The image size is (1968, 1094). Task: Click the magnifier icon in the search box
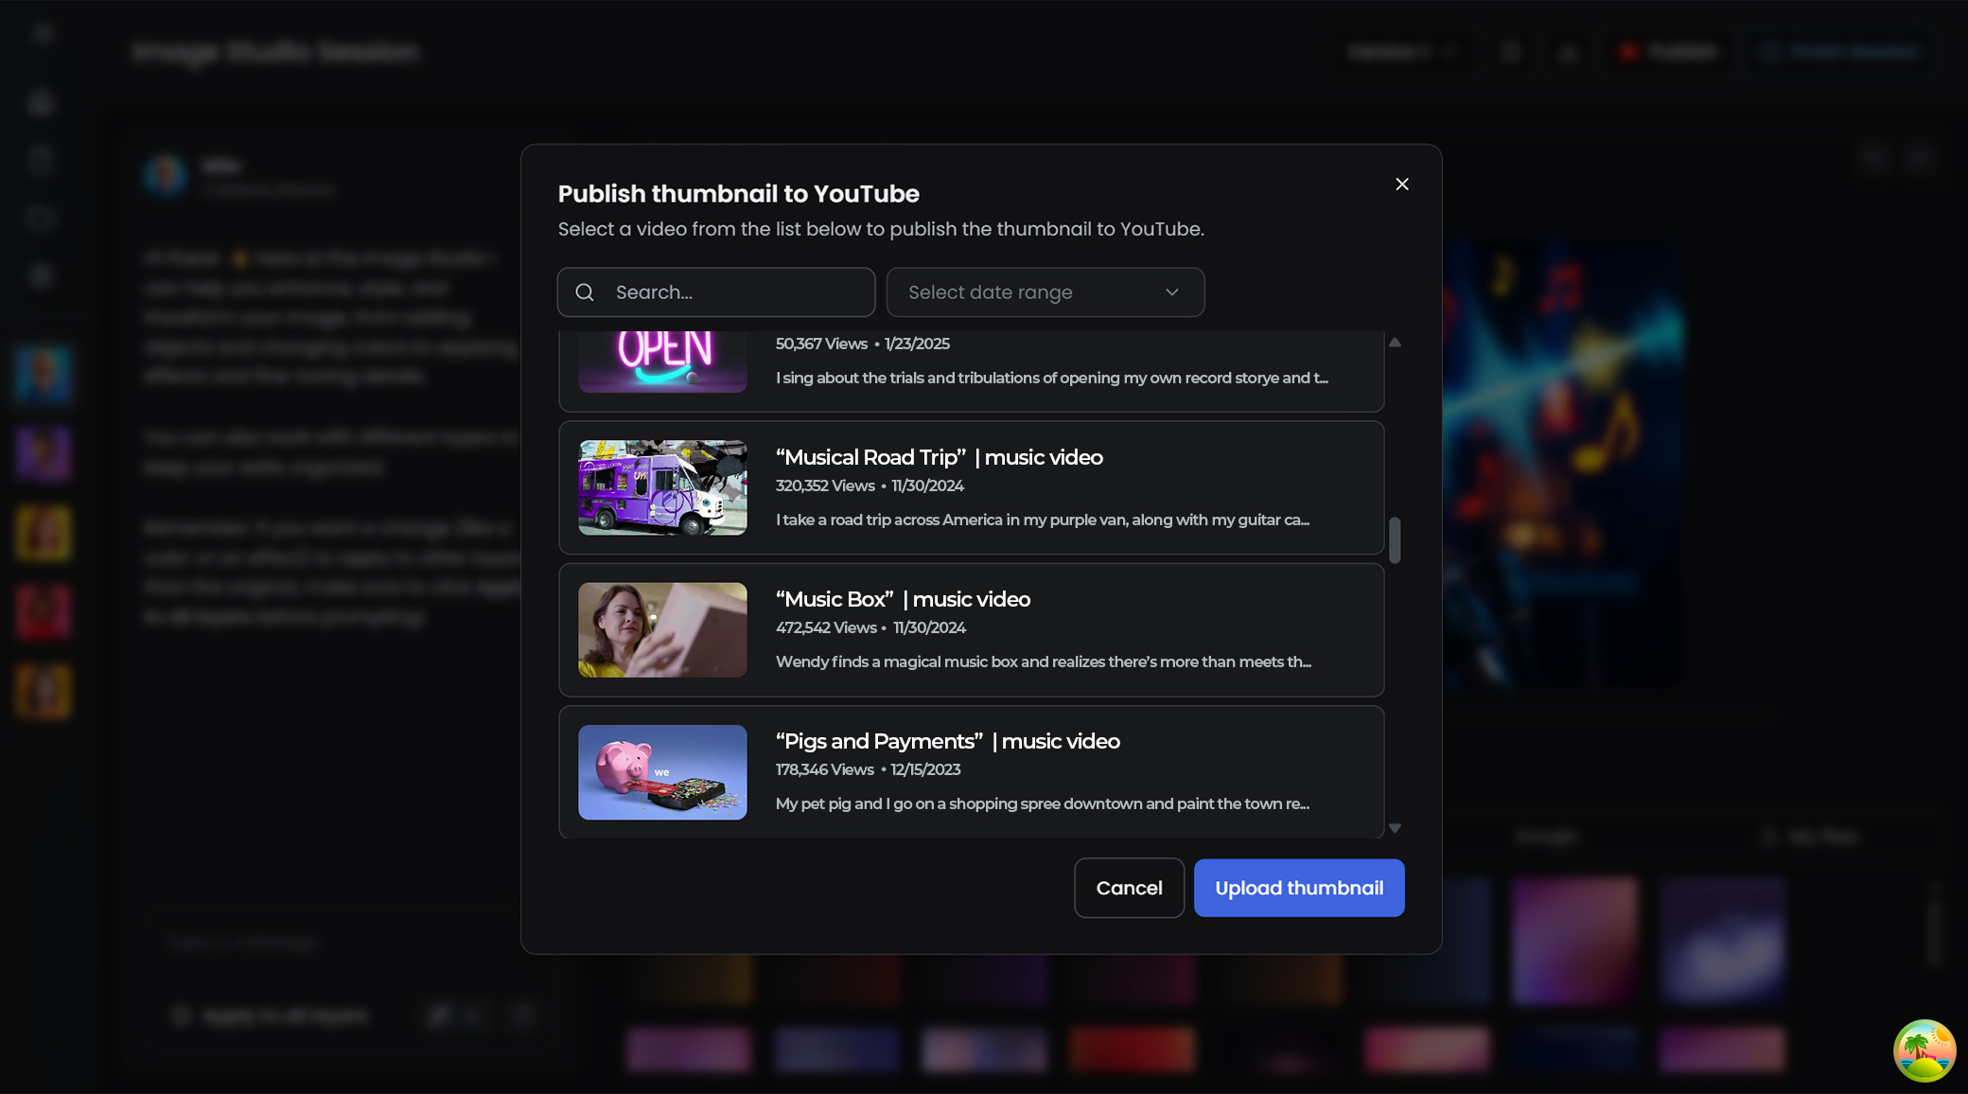point(585,292)
